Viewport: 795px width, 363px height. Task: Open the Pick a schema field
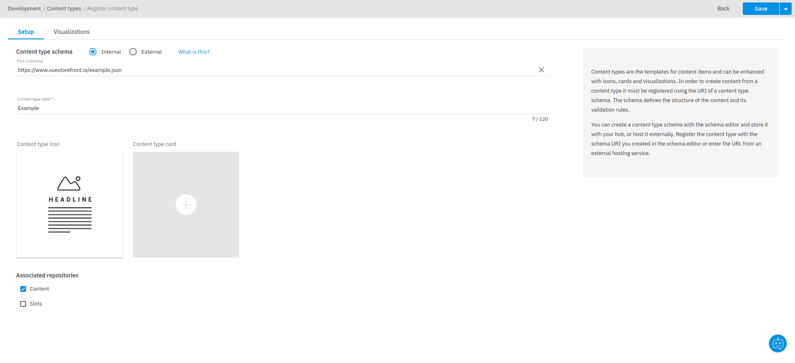[273, 70]
